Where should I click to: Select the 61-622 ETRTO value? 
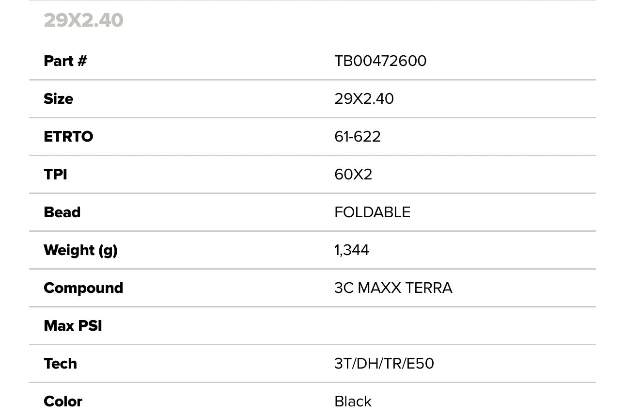pyautogui.click(x=357, y=137)
